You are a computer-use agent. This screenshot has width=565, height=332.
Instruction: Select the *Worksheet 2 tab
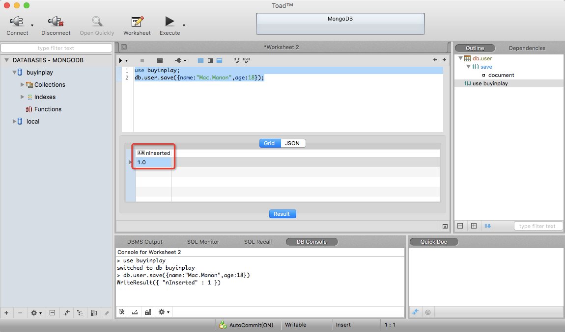[282, 47]
